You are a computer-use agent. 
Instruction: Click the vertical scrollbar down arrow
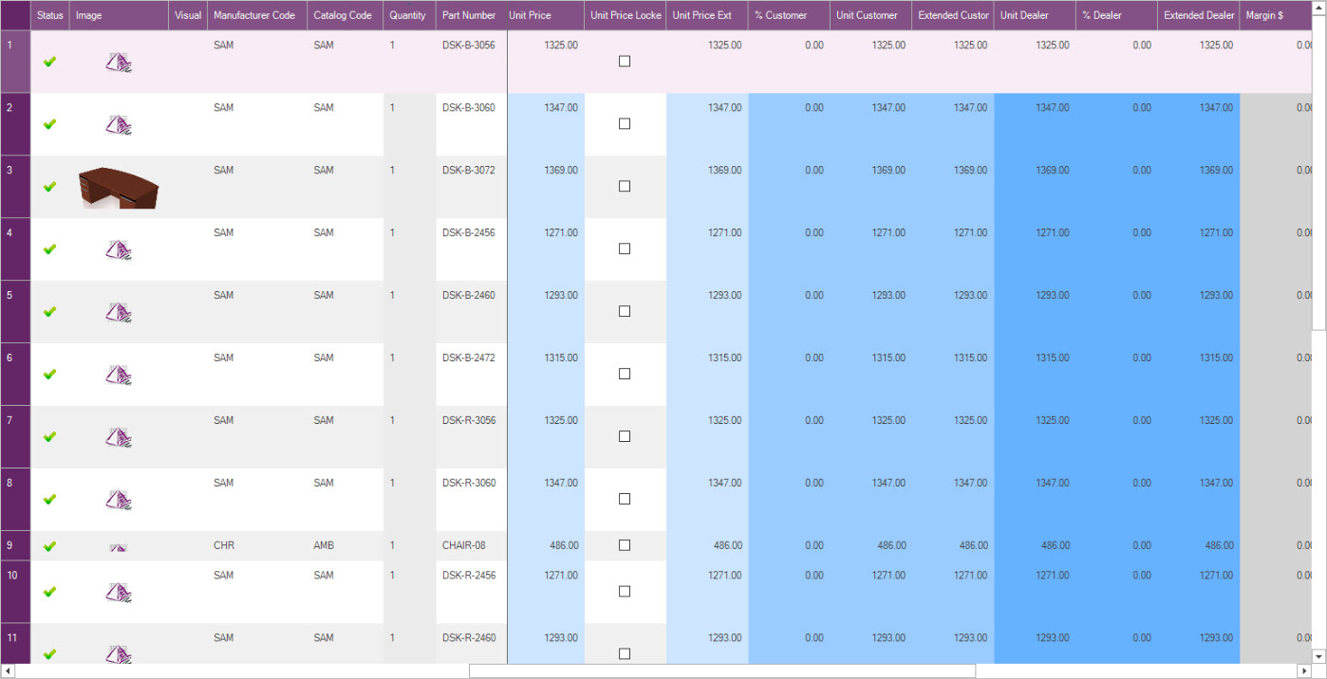pyautogui.click(x=1318, y=655)
